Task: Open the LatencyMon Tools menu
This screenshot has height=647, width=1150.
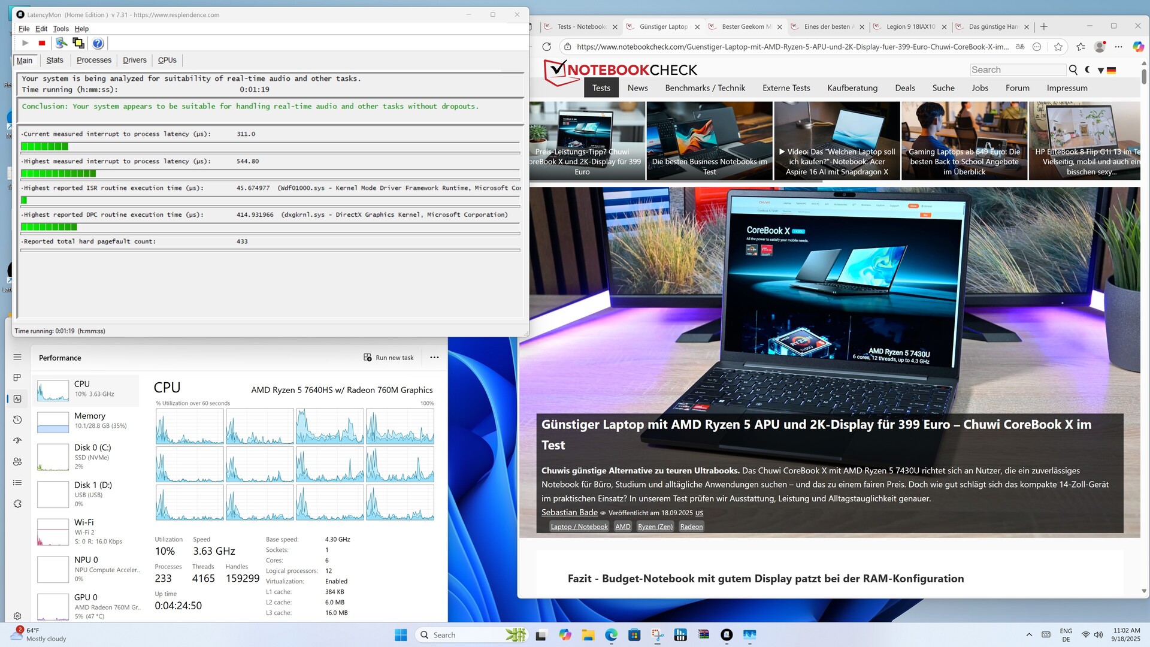Action: [x=60, y=29]
